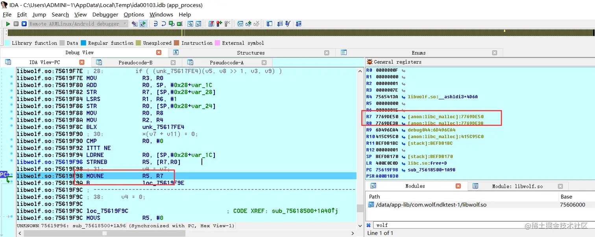The height and width of the screenshot is (237, 595).
Task: Click the Instruction color legend swatch
Action: (176, 43)
